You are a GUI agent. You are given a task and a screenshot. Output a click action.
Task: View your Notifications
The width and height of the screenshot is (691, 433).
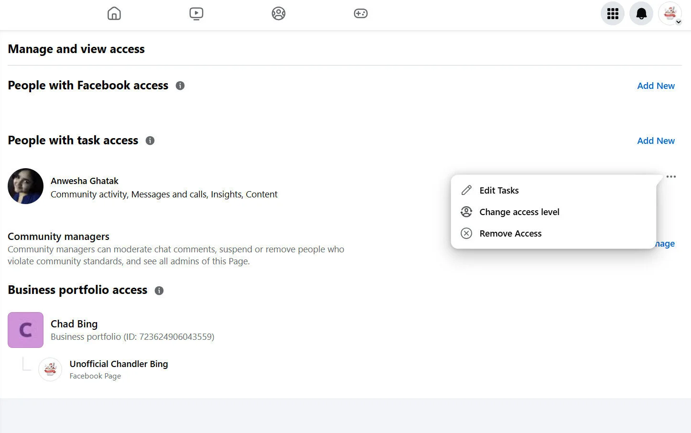coord(641,13)
